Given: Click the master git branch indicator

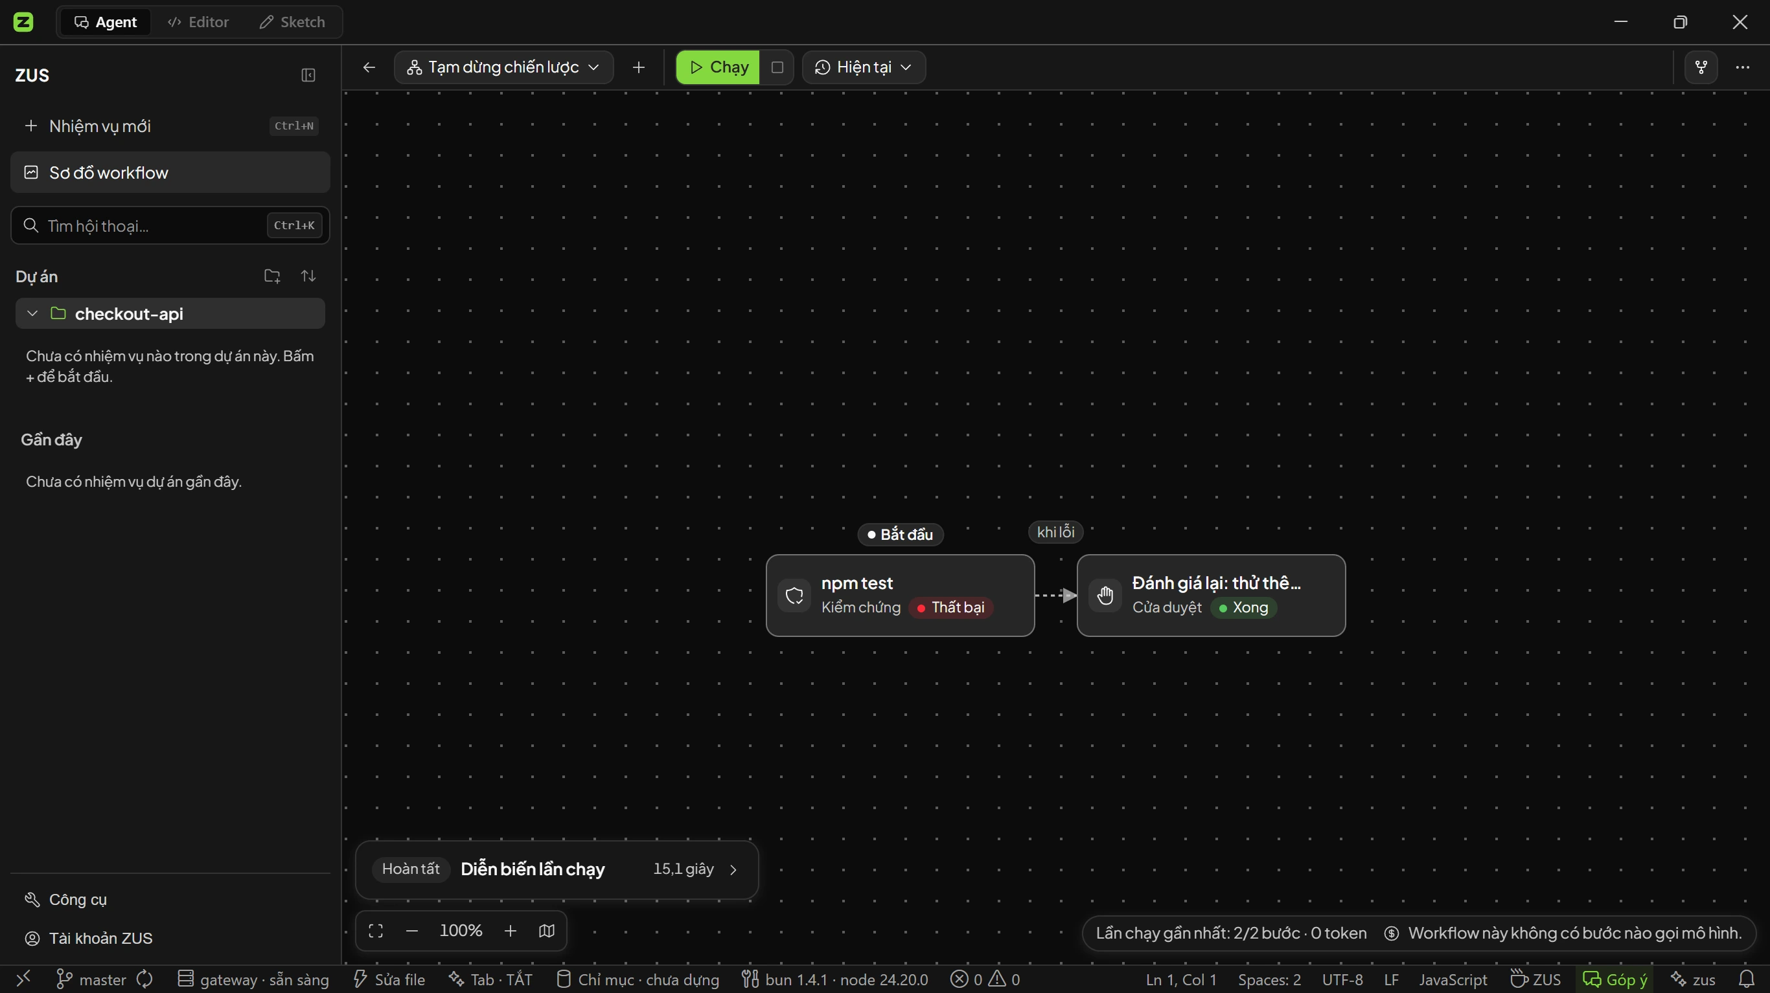Looking at the screenshot, I should point(91,979).
